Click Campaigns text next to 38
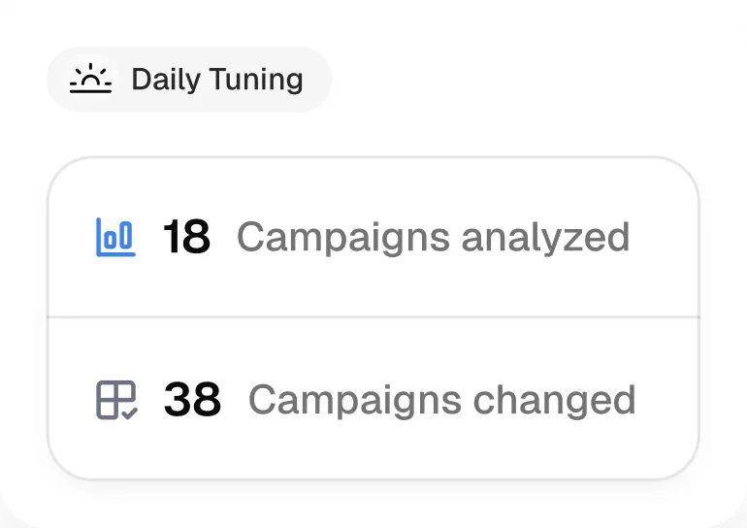Viewport: 747px width, 528px height. point(355,401)
